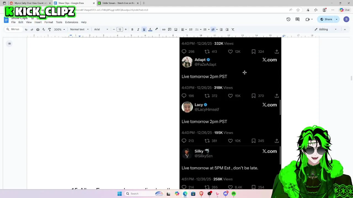
Task: Switch to the Myron Salty Over View Count tab
Action: 30,3
